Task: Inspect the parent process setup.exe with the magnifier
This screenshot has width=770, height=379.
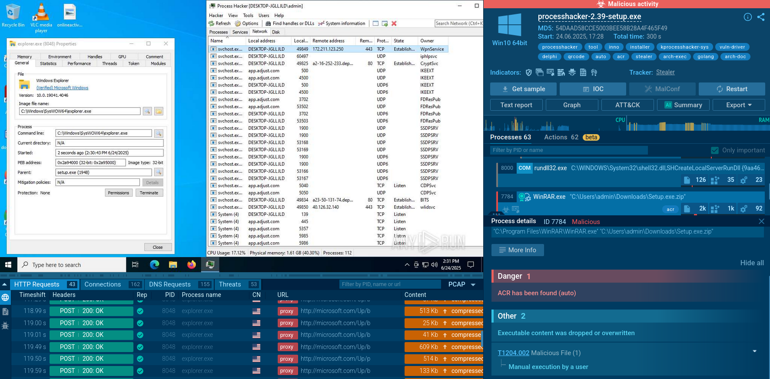Action: point(159,172)
